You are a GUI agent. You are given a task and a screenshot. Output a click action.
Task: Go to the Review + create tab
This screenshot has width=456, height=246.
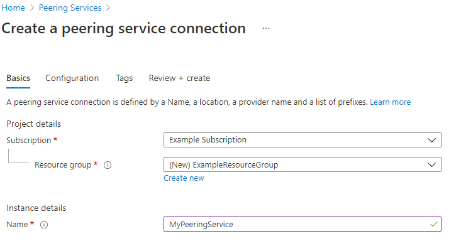pyautogui.click(x=179, y=78)
